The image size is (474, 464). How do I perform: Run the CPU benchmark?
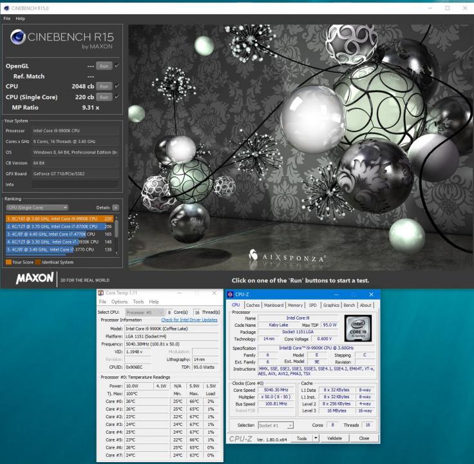pyautogui.click(x=104, y=86)
